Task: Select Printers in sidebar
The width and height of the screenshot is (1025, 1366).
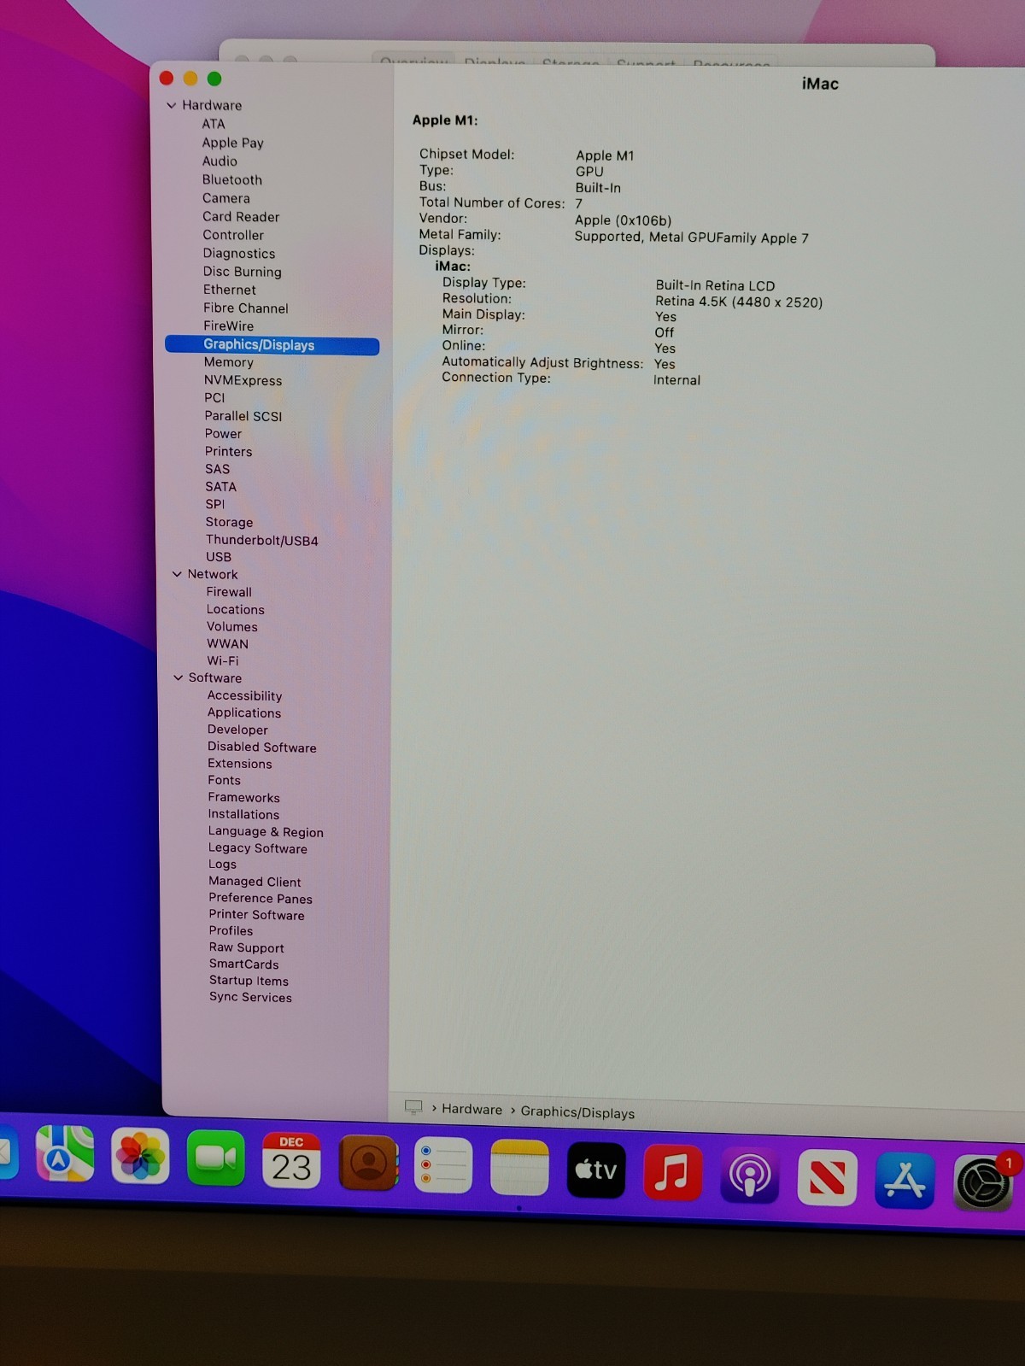Action: point(229,452)
